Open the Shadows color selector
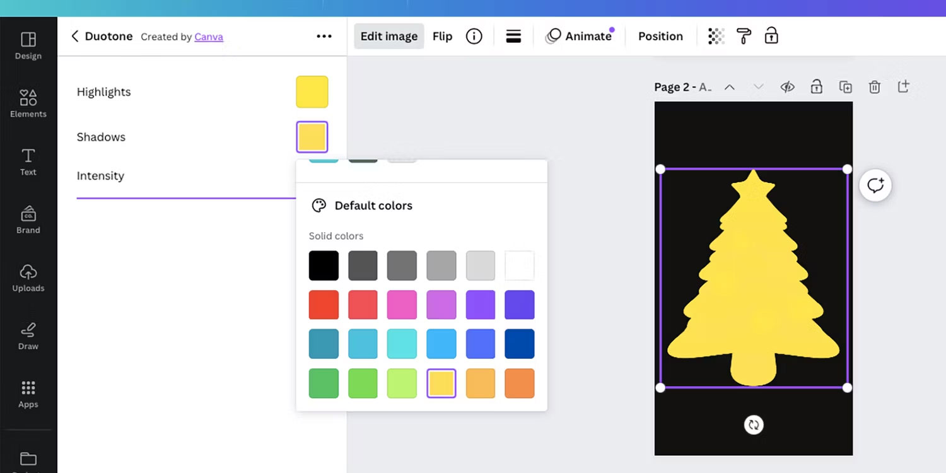 pyautogui.click(x=312, y=137)
